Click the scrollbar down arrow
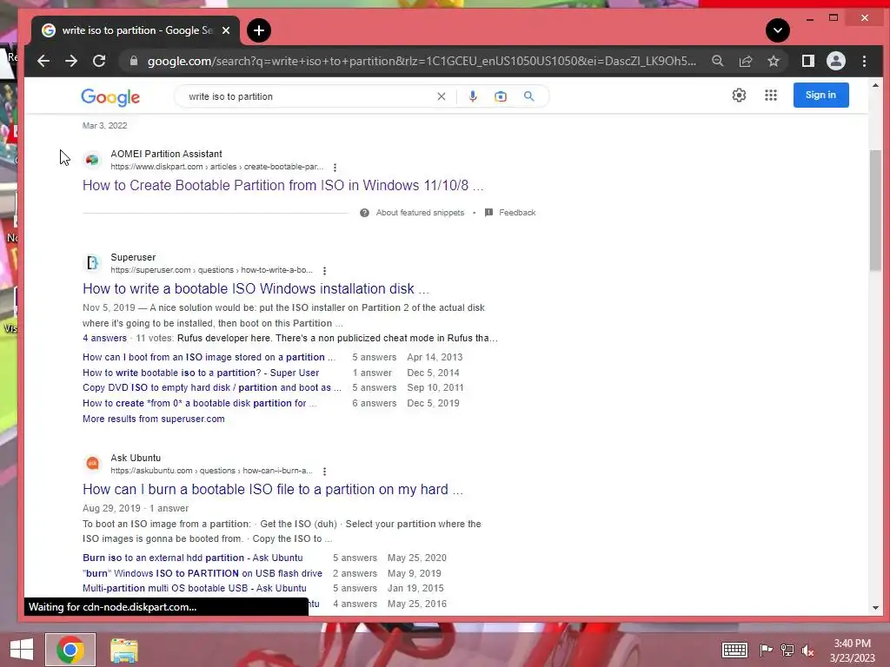Viewport: 890px width, 667px height. click(x=875, y=607)
